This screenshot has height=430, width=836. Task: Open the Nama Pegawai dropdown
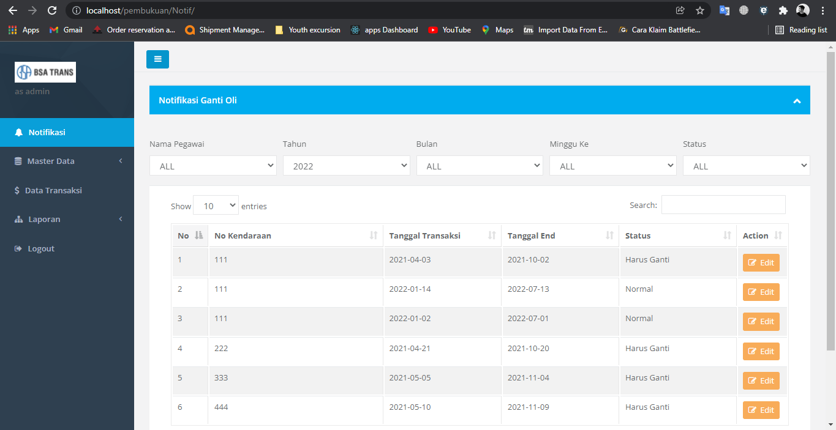[213, 166]
